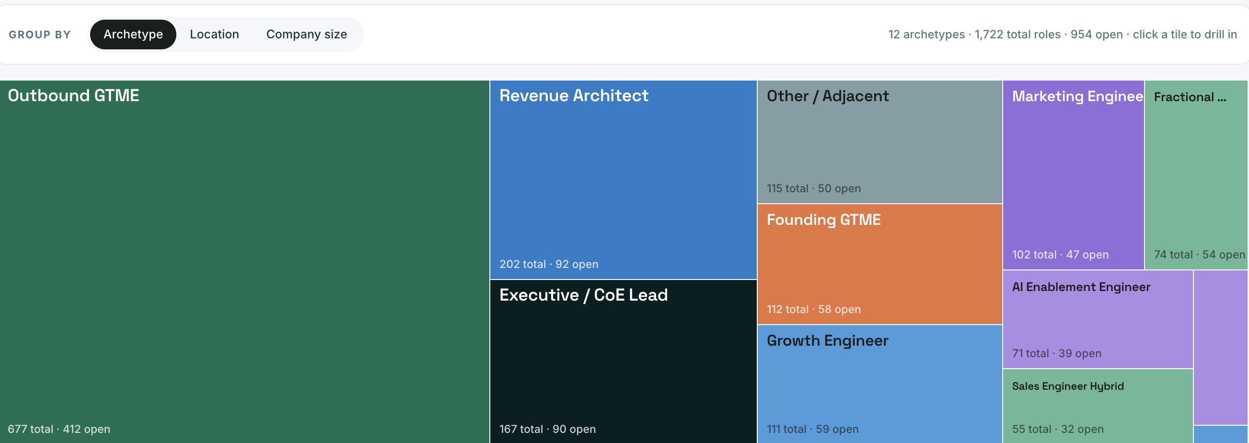Click the 112 total · 58 open label
1249x443 pixels.
814,309
